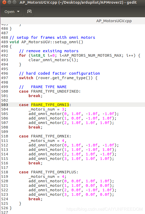Click add_omni_motor call on line 522
145x214 pixels.
[72, 190]
